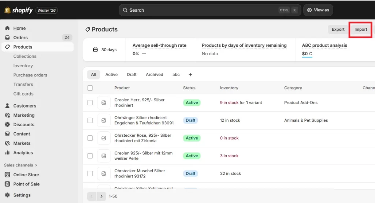Click the Draft badge for Ohrstecker Muschel
375x203 pixels.
(190, 174)
